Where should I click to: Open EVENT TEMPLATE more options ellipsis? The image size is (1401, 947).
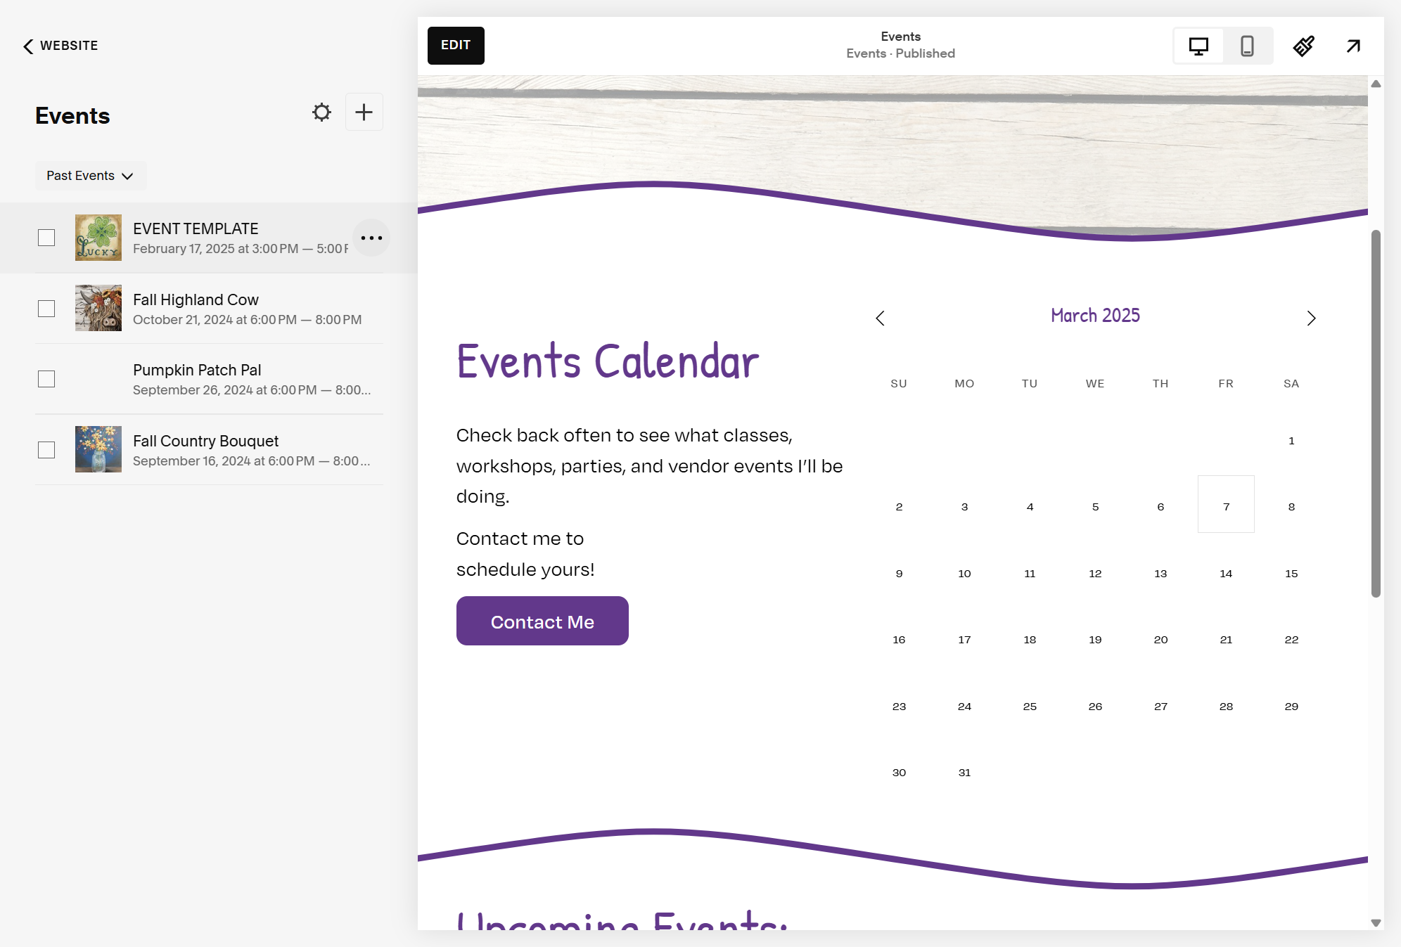click(x=371, y=238)
